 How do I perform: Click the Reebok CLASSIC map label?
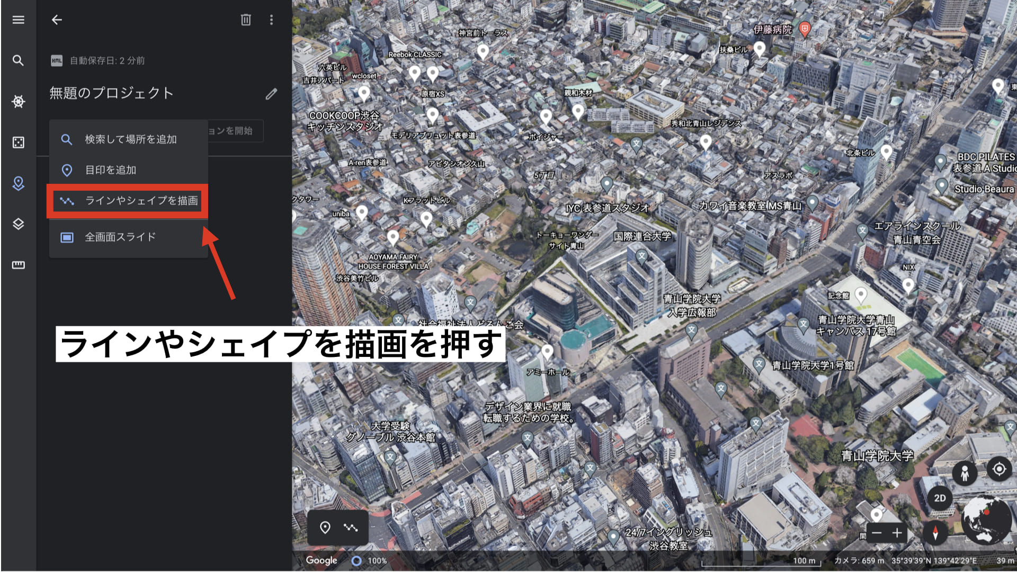[415, 55]
